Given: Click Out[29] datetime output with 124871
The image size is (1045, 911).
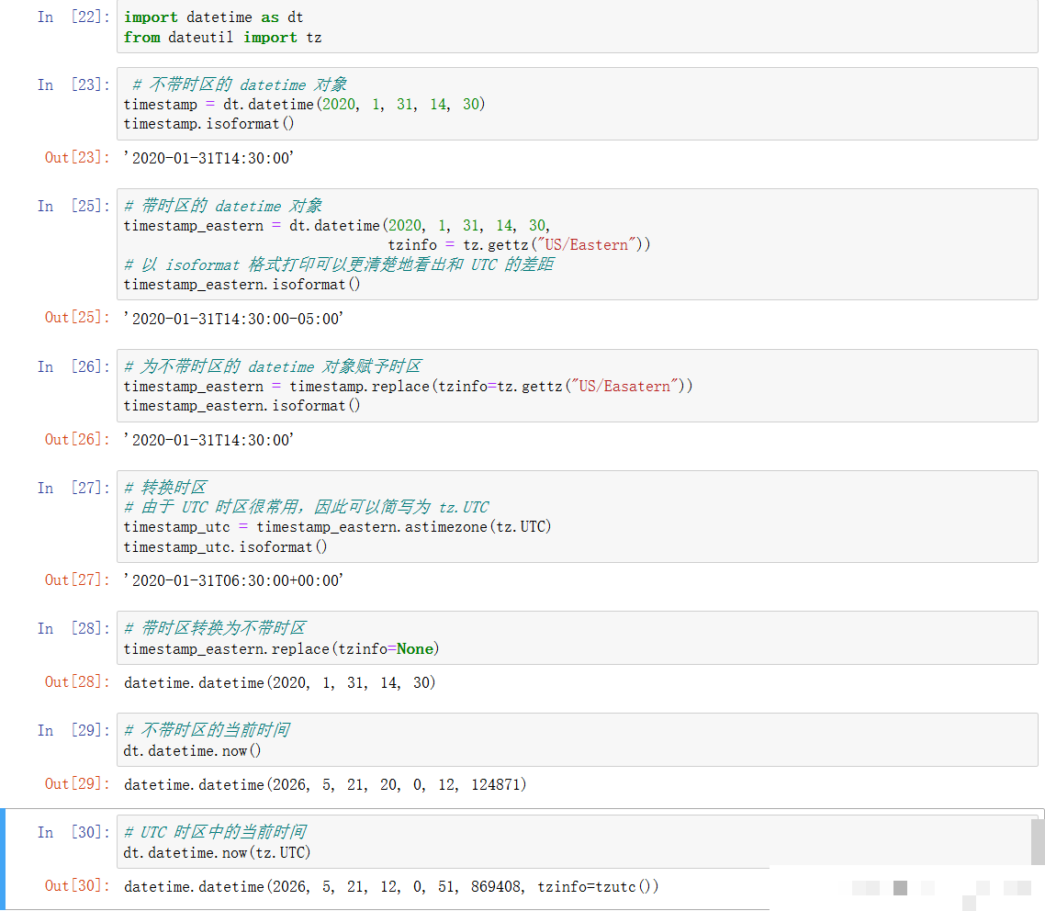Looking at the screenshot, I should click(325, 785).
